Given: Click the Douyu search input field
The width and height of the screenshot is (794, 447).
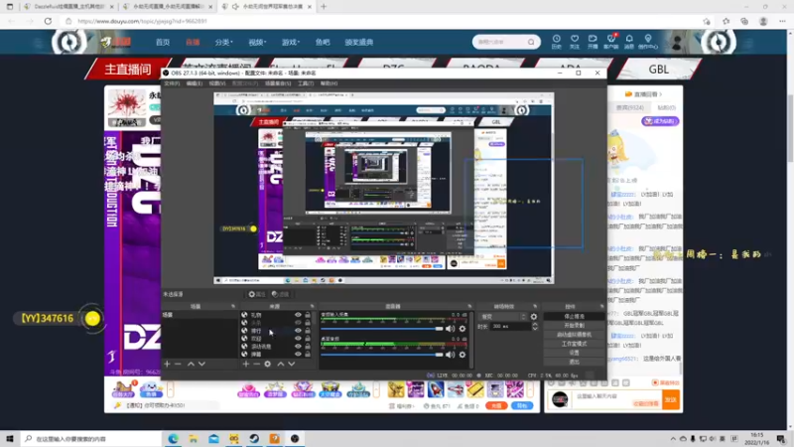Looking at the screenshot, I should pos(500,42).
